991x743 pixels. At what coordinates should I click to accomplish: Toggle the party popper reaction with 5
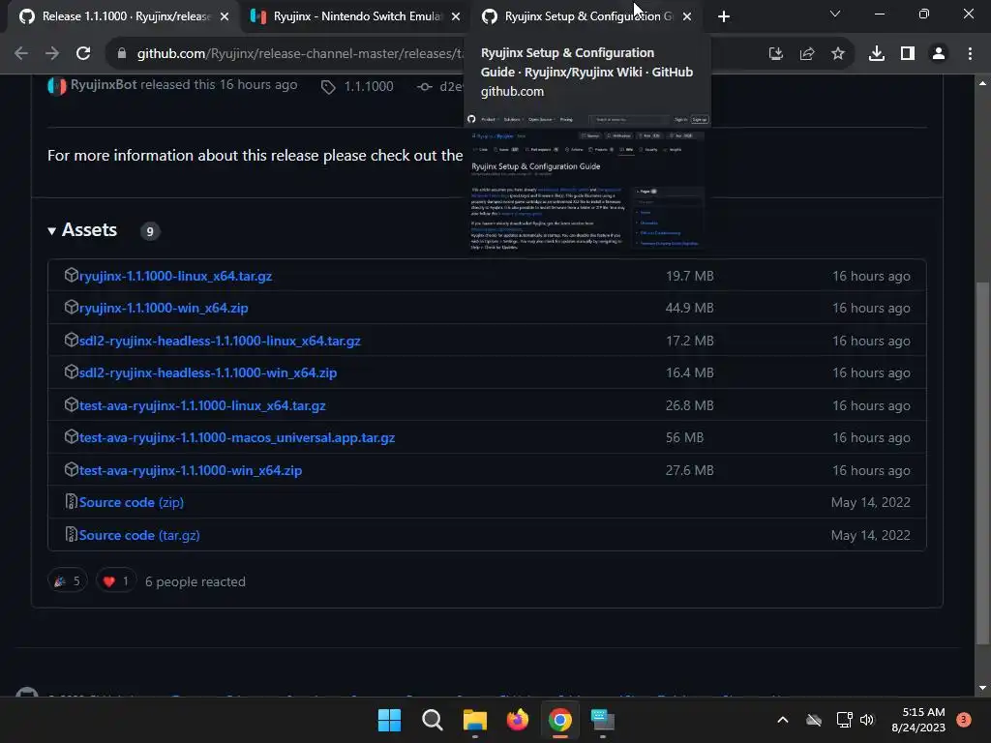(67, 581)
